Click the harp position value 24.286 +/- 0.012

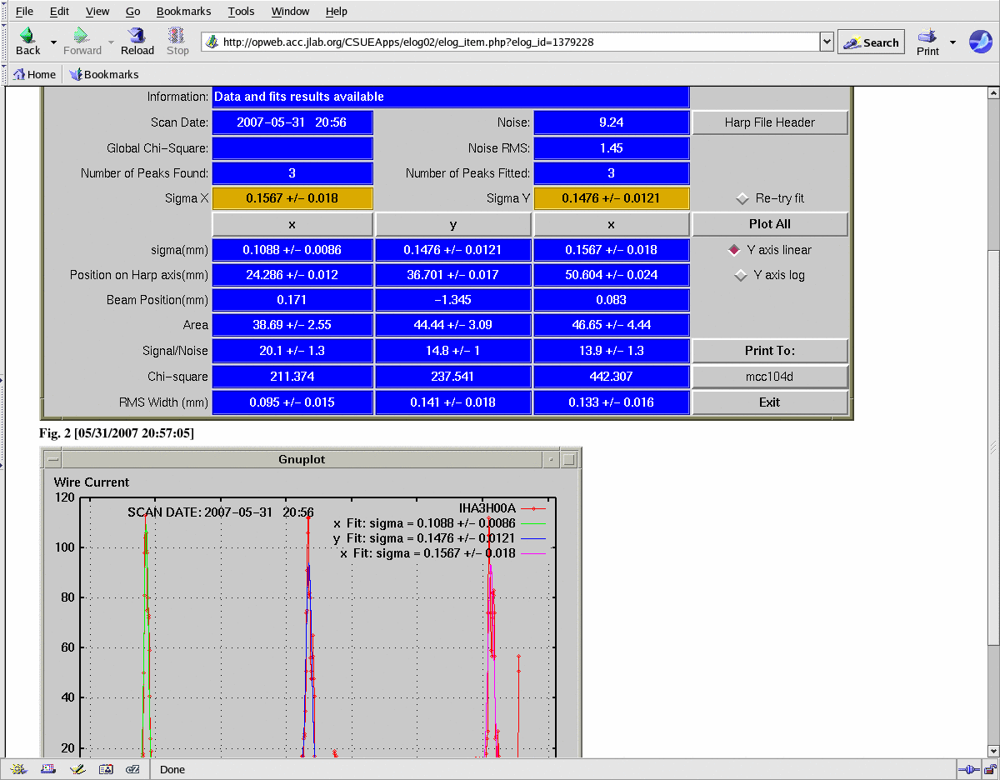click(x=292, y=275)
